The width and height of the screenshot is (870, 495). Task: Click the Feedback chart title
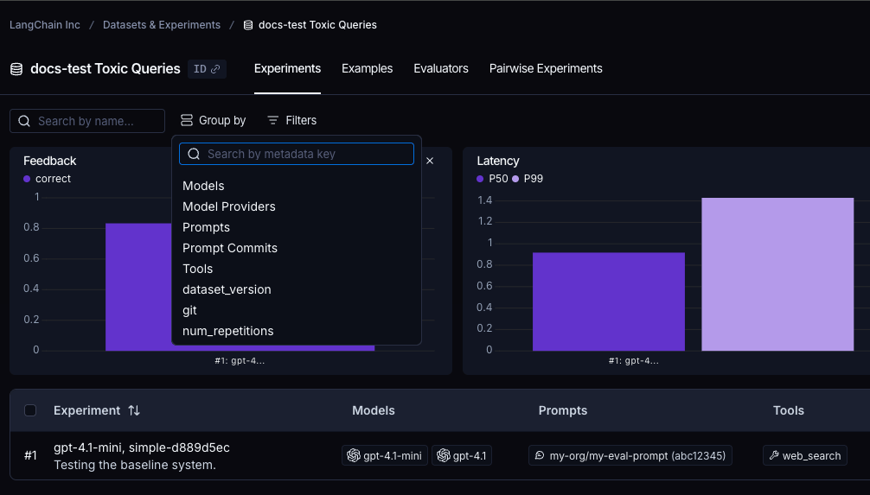(x=50, y=161)
